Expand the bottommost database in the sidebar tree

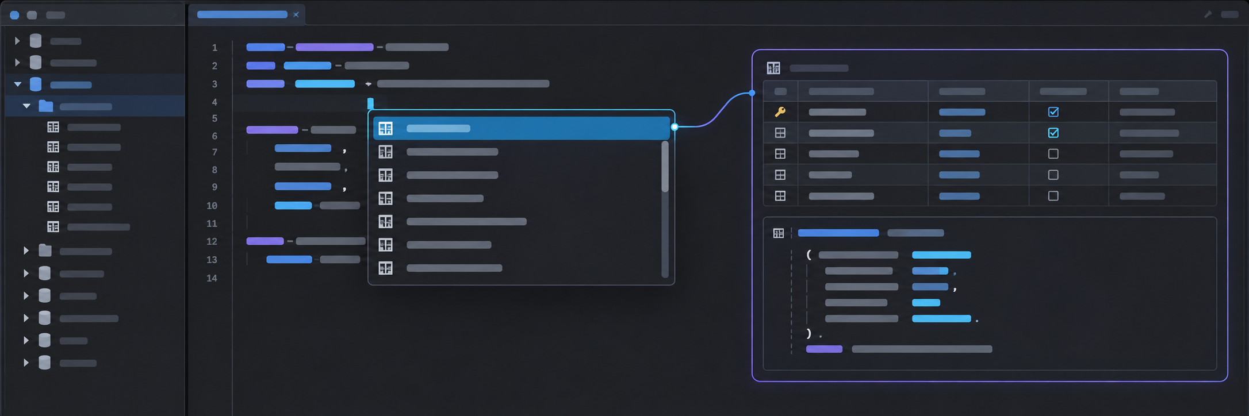(x=26, y=363)
